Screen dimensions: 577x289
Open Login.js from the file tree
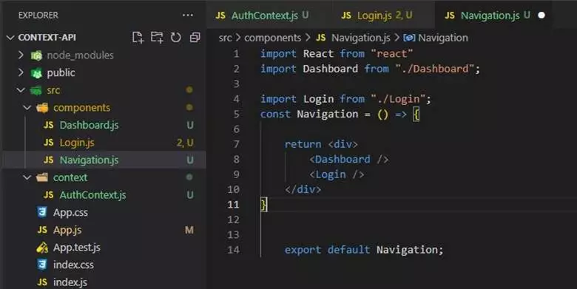point(77,143)
